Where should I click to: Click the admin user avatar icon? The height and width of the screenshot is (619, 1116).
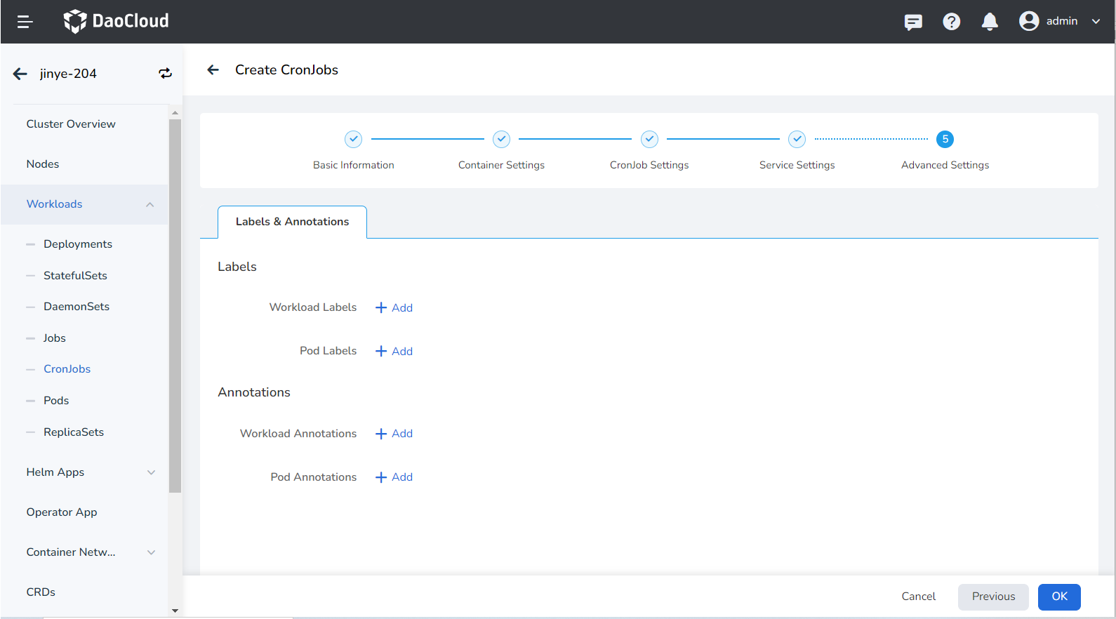1029,21
